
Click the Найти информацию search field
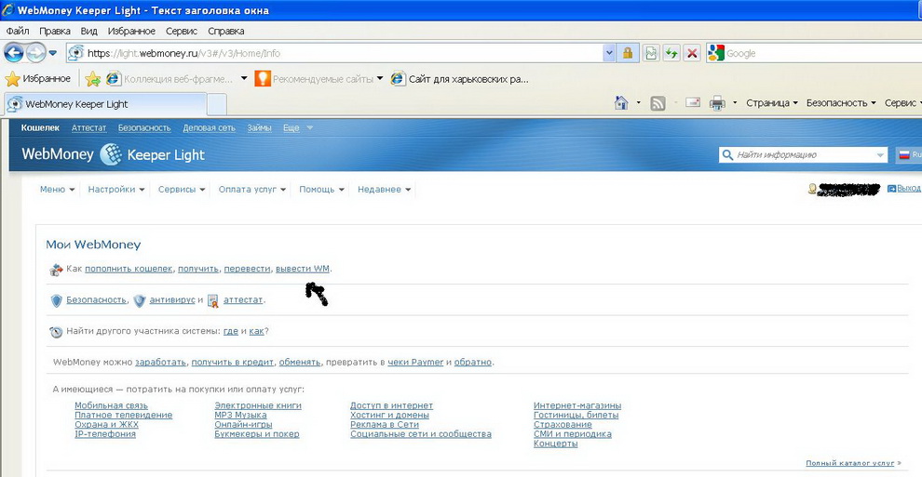pos(803,155)
